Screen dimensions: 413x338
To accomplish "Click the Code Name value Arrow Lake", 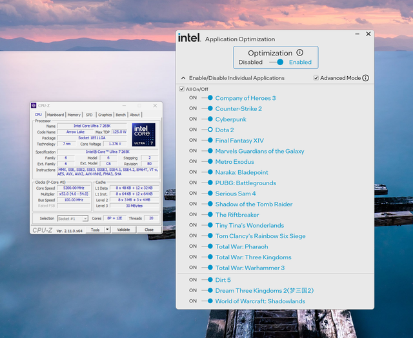I will click(x=76, y=132).
